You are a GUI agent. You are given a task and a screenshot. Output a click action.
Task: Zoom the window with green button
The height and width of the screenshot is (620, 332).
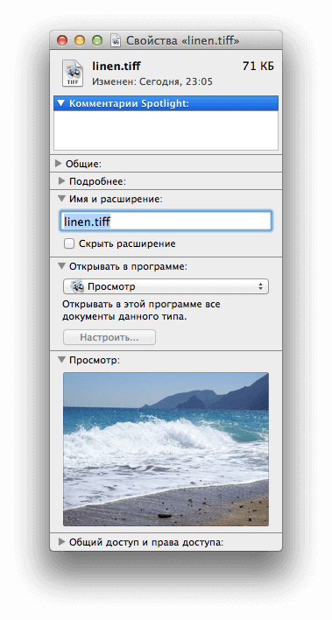97,40
